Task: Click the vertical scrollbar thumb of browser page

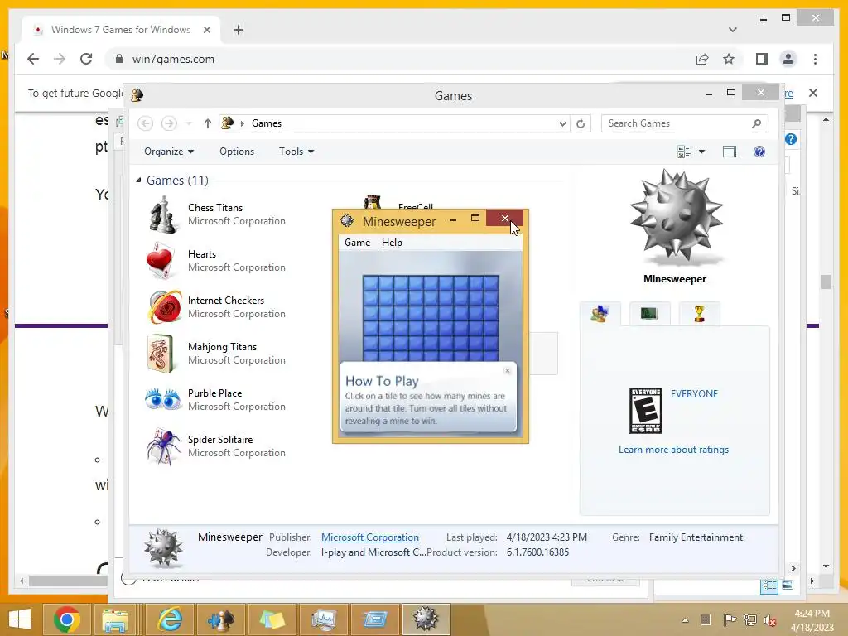Action: 826,282
